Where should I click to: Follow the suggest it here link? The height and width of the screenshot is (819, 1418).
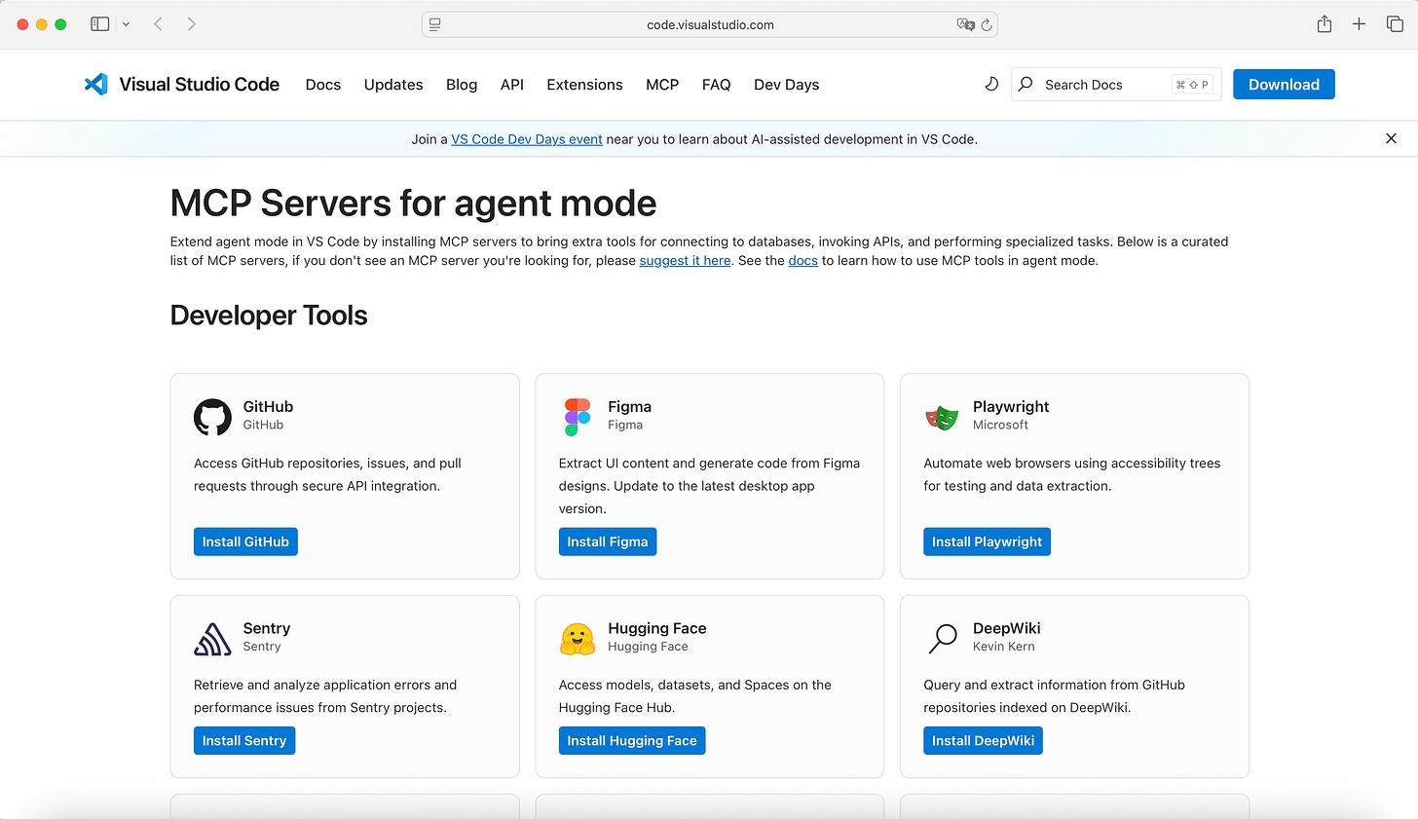coord(685,261)
